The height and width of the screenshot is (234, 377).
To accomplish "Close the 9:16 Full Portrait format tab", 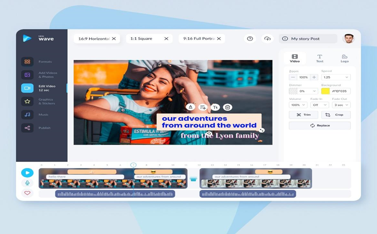I will coord(219,39).
